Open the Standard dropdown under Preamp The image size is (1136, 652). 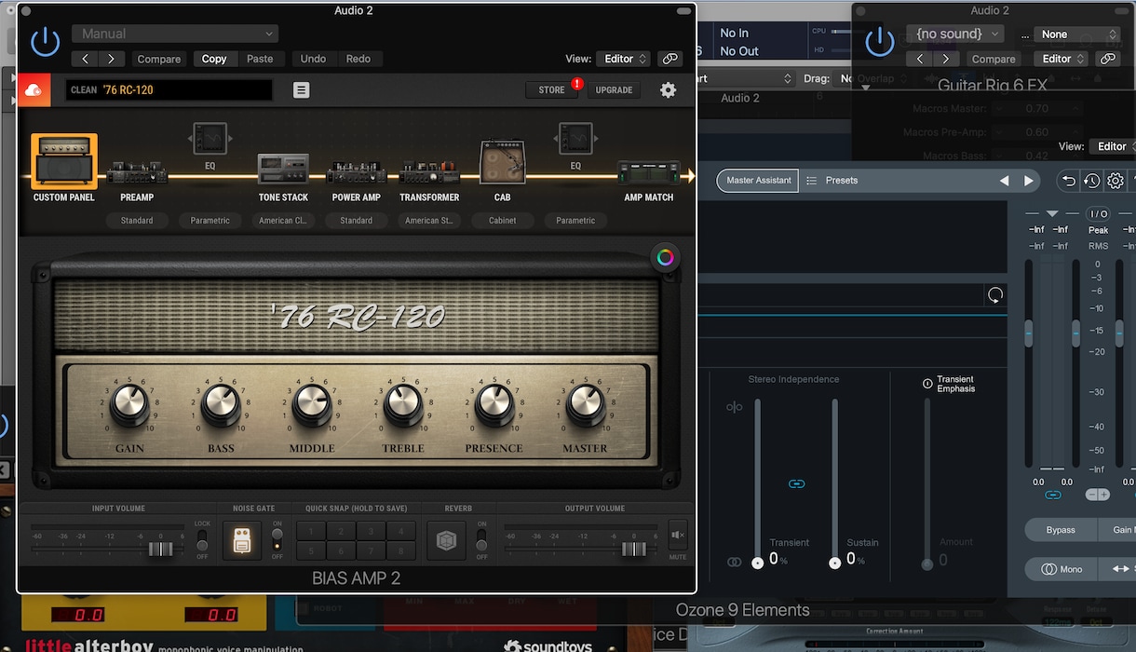click(x=137, y=221)
